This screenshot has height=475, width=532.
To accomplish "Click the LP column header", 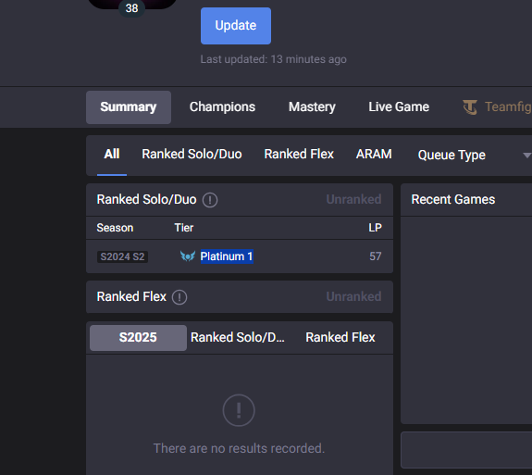I will [376, 228].
